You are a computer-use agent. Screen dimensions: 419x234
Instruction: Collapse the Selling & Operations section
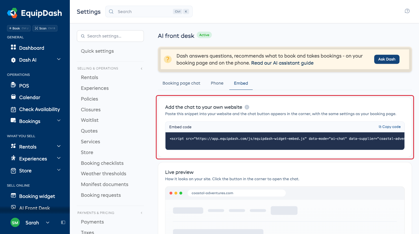coord(142,69)
